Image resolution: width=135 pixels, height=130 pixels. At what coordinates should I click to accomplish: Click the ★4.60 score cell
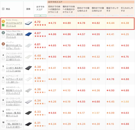(96, 102)
